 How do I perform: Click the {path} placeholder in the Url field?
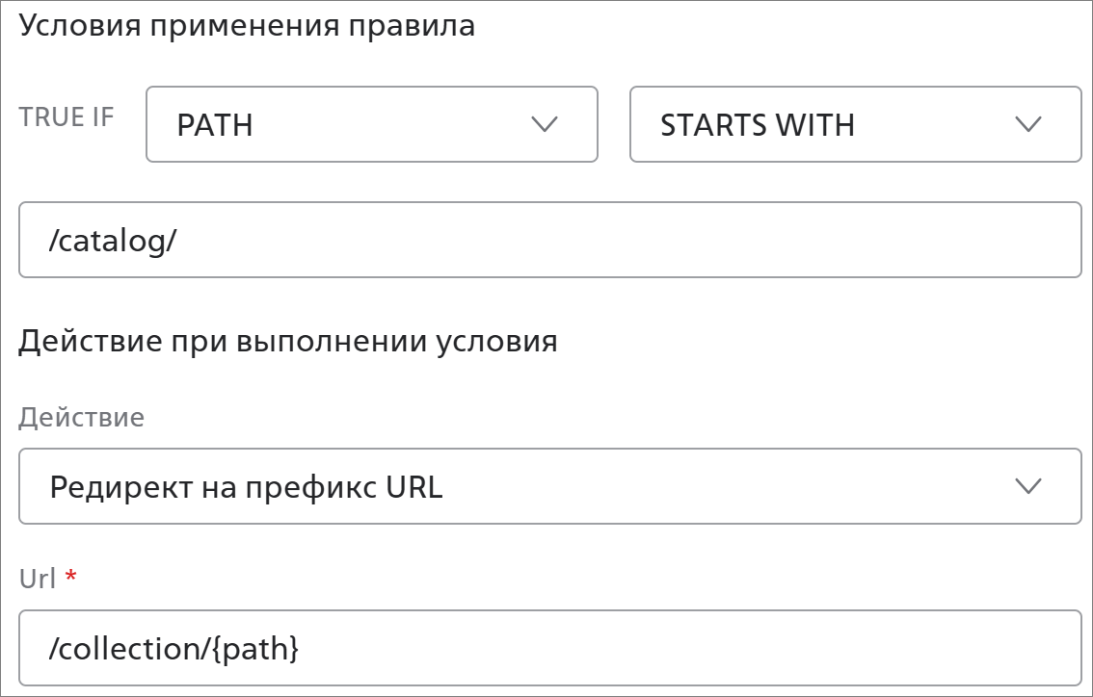253,649
